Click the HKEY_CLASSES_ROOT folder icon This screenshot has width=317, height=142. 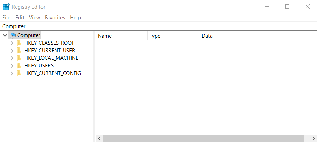pos(19,43)
